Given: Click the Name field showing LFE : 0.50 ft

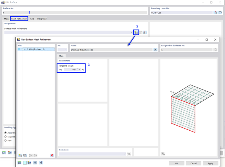Looking at the screenshot, I should click(112, 50).
